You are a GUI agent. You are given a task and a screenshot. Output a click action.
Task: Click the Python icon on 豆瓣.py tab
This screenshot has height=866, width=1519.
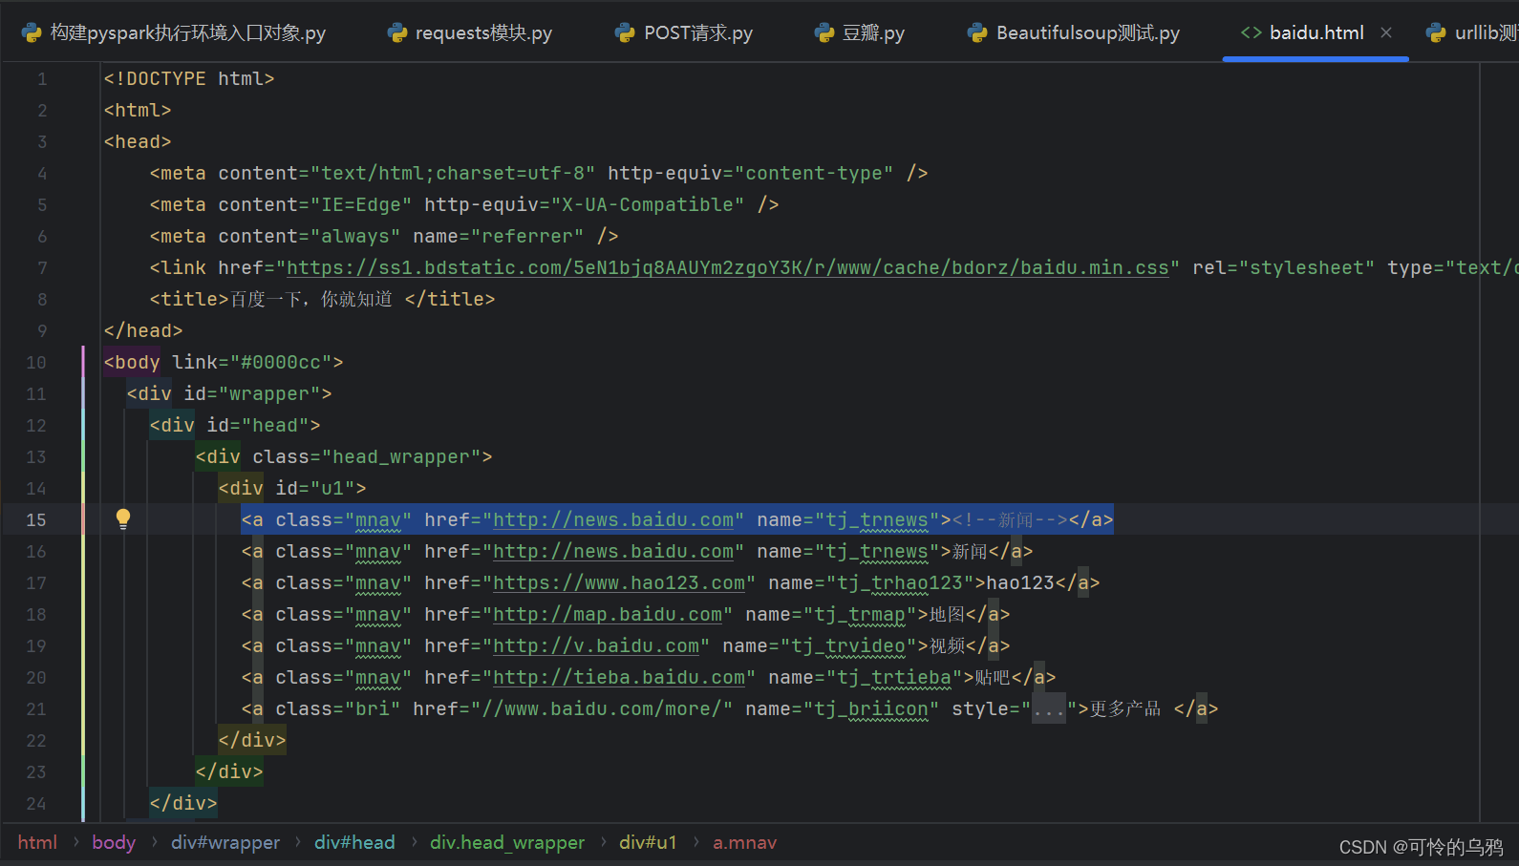(824, 33)
